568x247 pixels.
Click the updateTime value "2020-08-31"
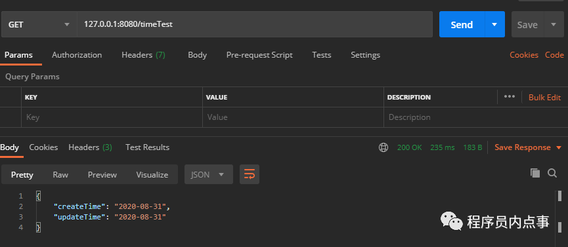[141, 217]
